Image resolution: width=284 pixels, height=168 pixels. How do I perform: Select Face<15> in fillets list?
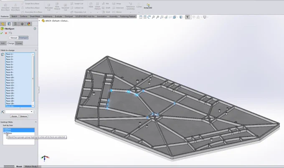[10, 90]
